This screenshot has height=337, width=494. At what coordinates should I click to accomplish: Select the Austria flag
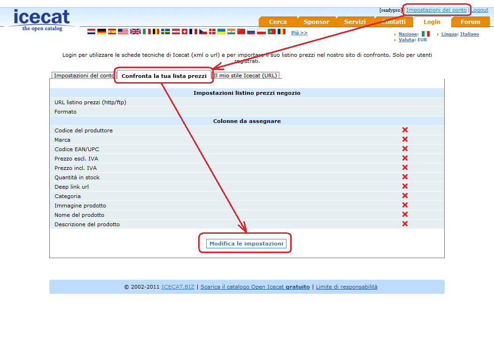click(176, 31)
